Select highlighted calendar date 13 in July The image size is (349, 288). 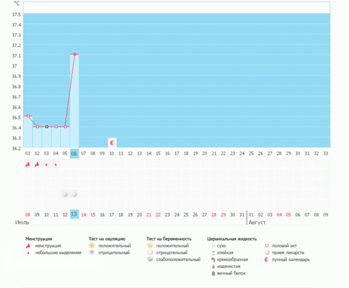point(74,214)
